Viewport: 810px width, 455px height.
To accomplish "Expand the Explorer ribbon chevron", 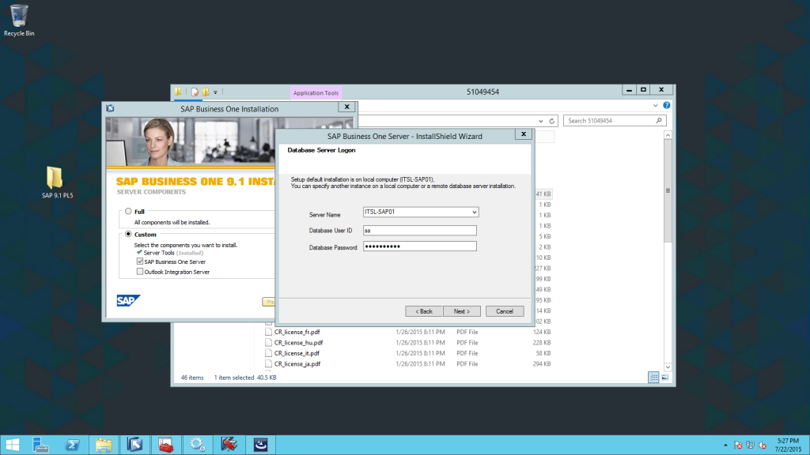I will pos(655,105).
